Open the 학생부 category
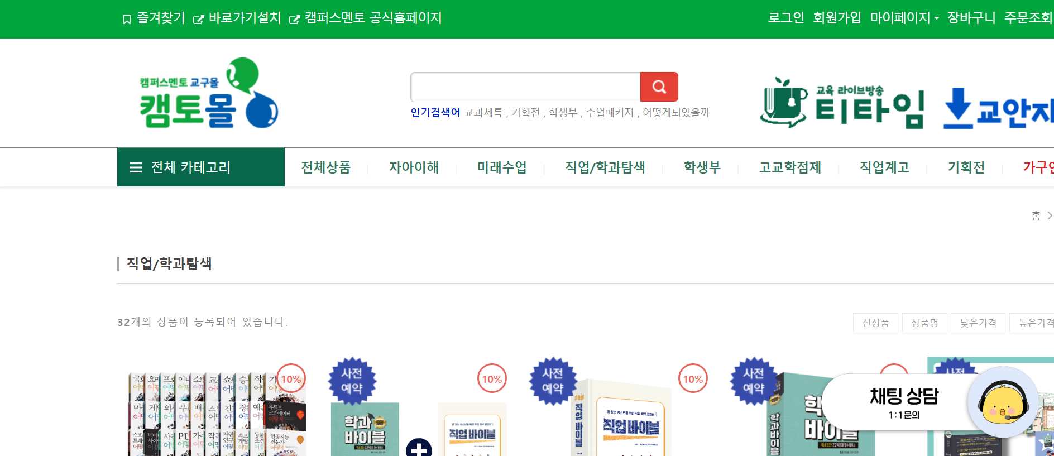This screenshot has height=456, width=1054. coord(702,167)
